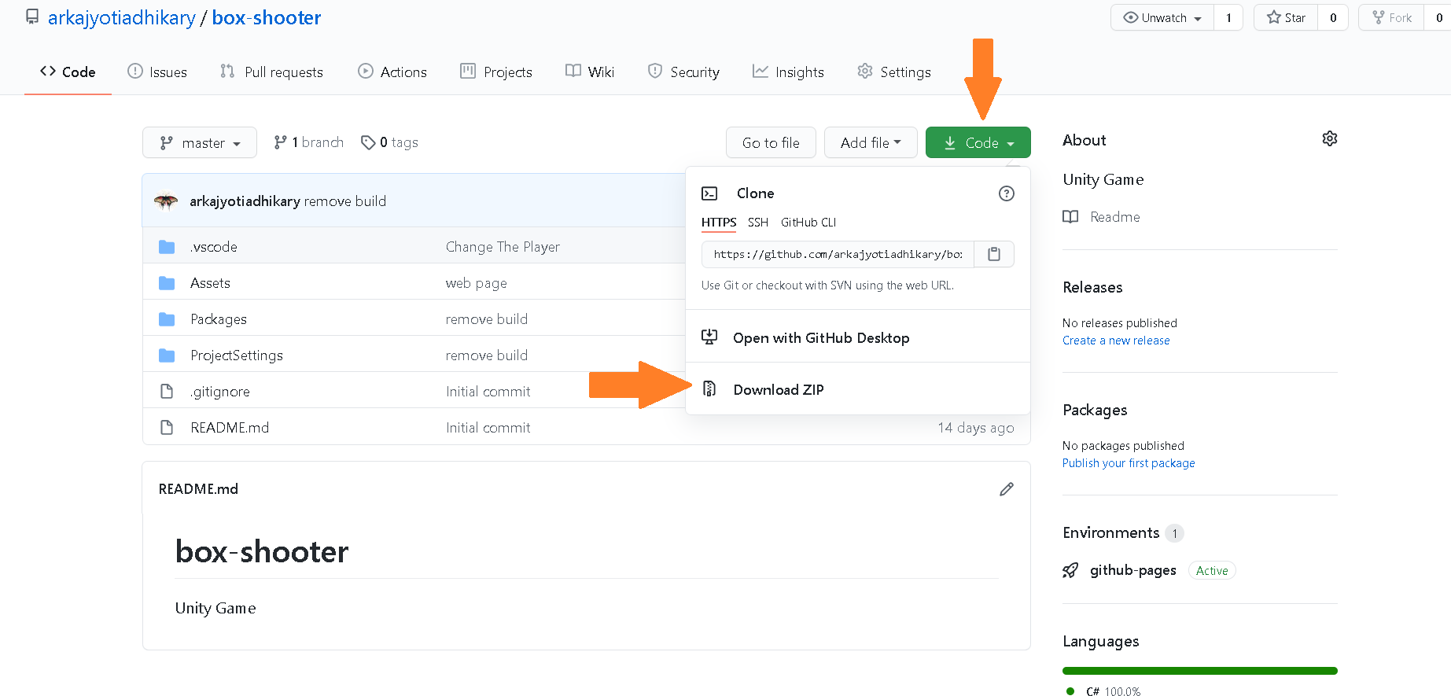Select the GitHub CLI clone tab
This screenshot has height=696, width=1451.
point(808,223)
